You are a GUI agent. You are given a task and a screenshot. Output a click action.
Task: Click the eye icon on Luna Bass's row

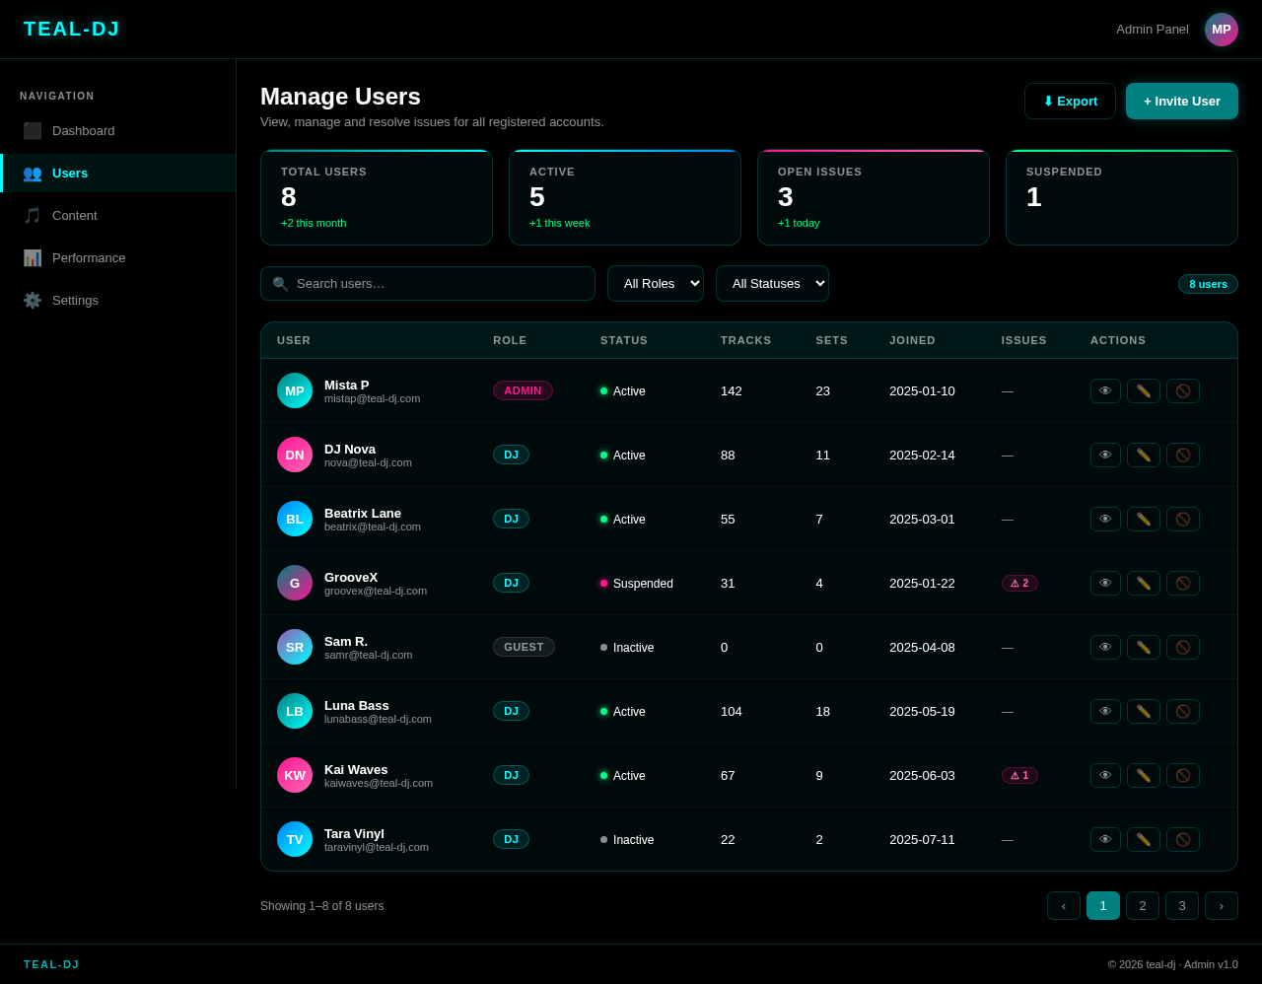(x=1105, y=711)
